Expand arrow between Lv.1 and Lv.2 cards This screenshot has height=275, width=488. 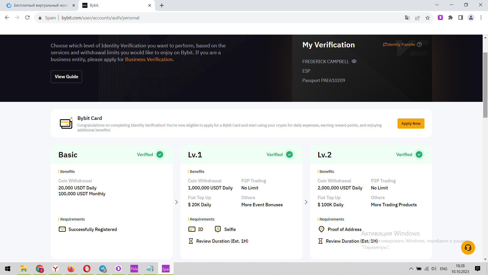click(x=306, y=202)
